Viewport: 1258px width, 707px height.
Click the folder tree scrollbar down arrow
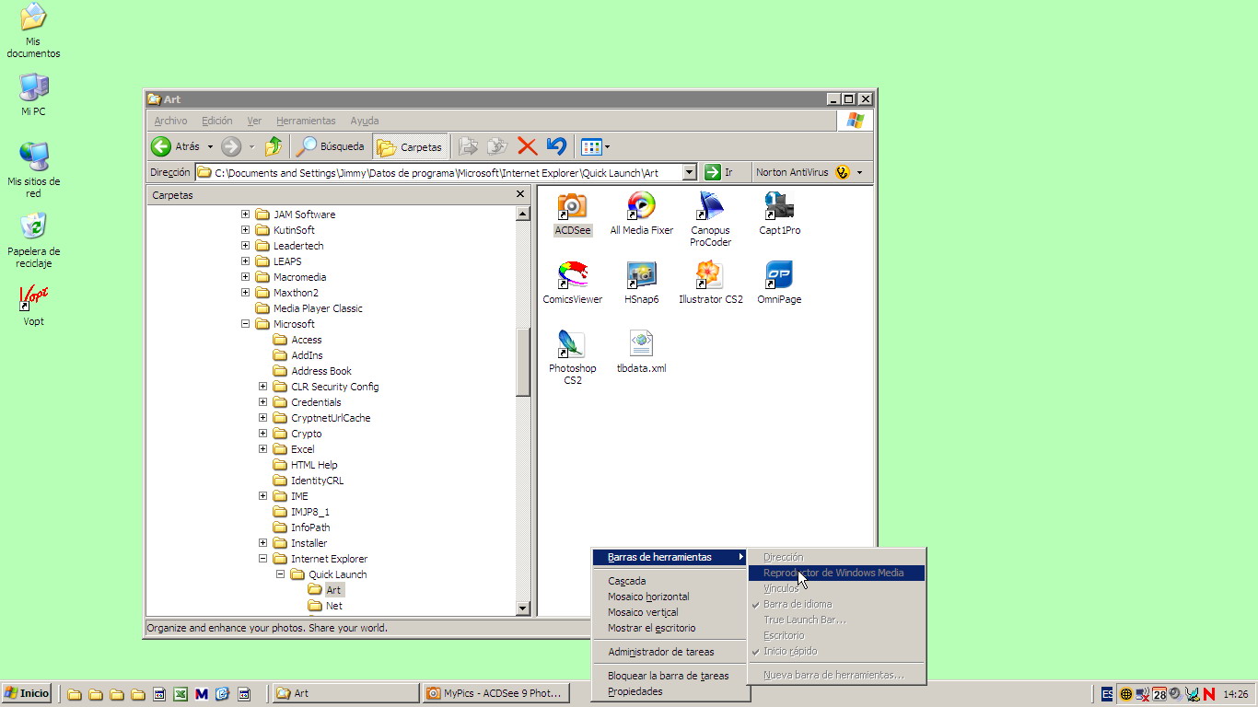tap(523, 608)
